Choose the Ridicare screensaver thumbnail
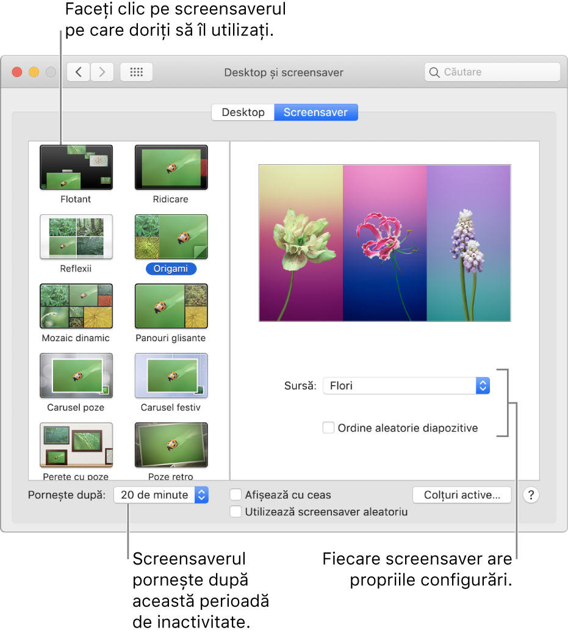Screen dimensions: 568x633 coord(171,167)
